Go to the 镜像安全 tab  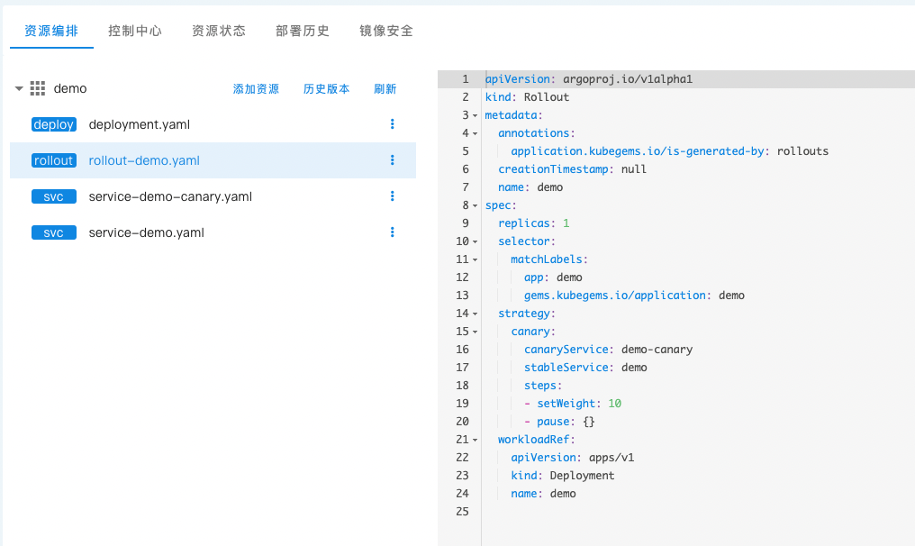(386, 31)
